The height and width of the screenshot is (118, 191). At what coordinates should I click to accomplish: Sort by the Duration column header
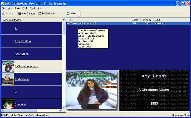(147, 20)
